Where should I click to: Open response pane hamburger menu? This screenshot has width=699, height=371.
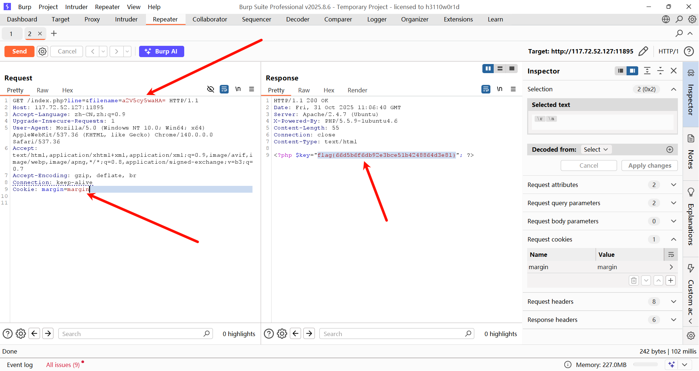pos(513,89)
